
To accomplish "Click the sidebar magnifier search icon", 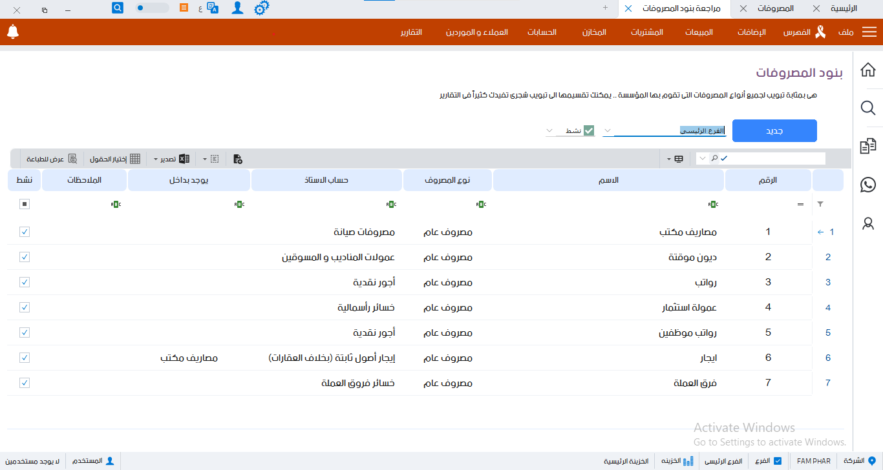I will coord(868,108).
